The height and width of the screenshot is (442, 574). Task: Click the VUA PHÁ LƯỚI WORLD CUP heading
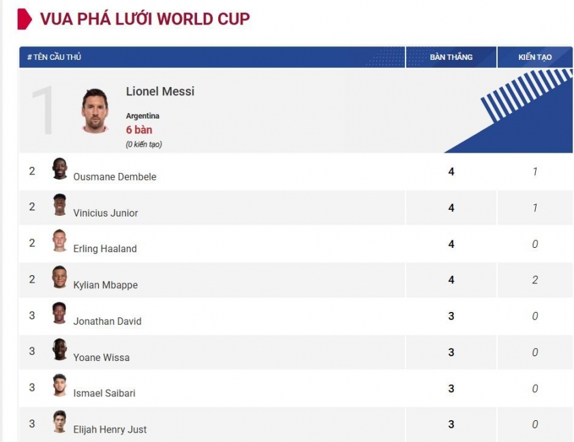pyautogui.click(x=145, y=19)
